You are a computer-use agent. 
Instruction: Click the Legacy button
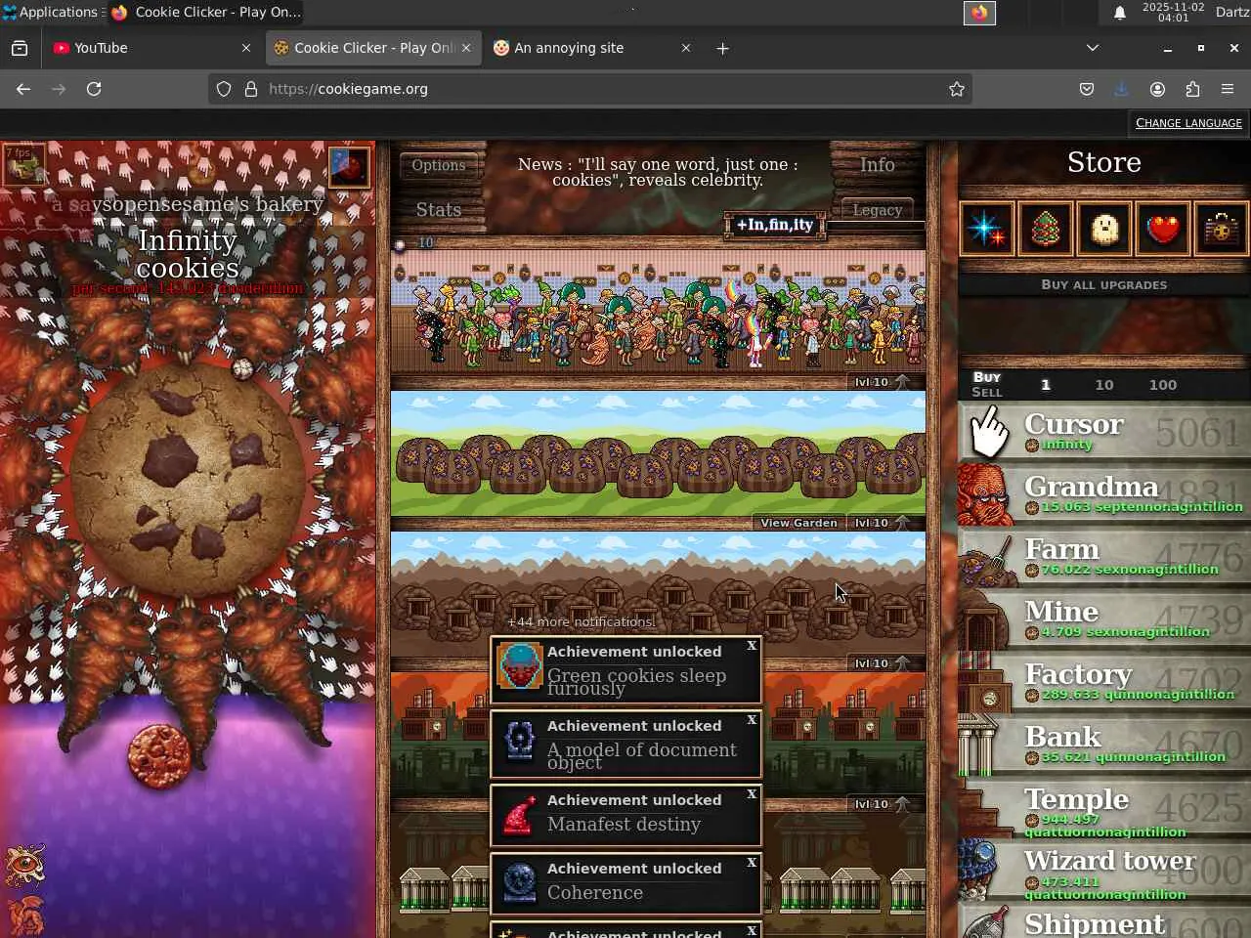point(878,210)
